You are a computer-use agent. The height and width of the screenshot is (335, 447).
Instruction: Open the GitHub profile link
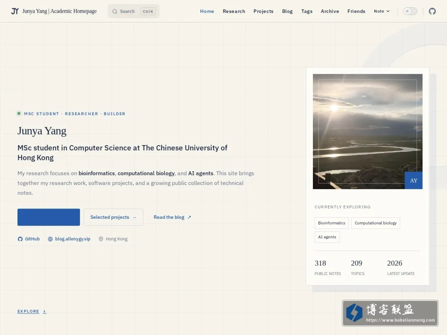[x=29, y=239]
